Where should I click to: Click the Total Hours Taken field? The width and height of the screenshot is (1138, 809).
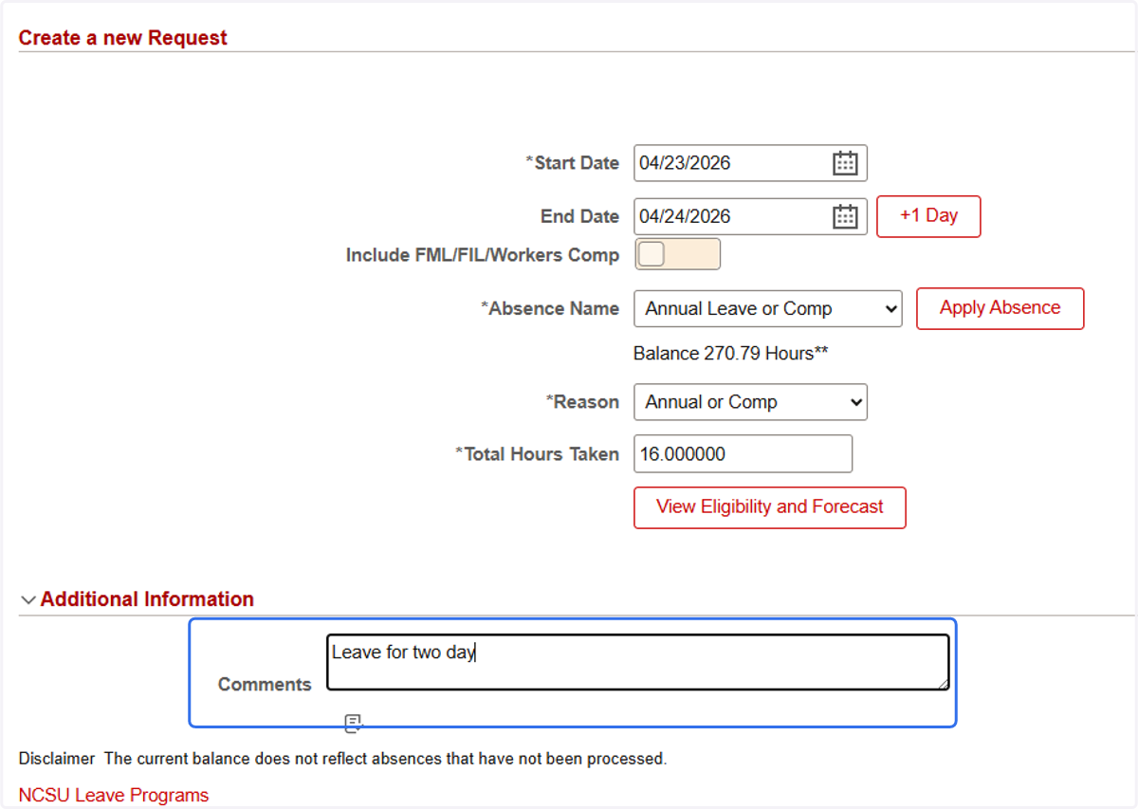(743, 453)
